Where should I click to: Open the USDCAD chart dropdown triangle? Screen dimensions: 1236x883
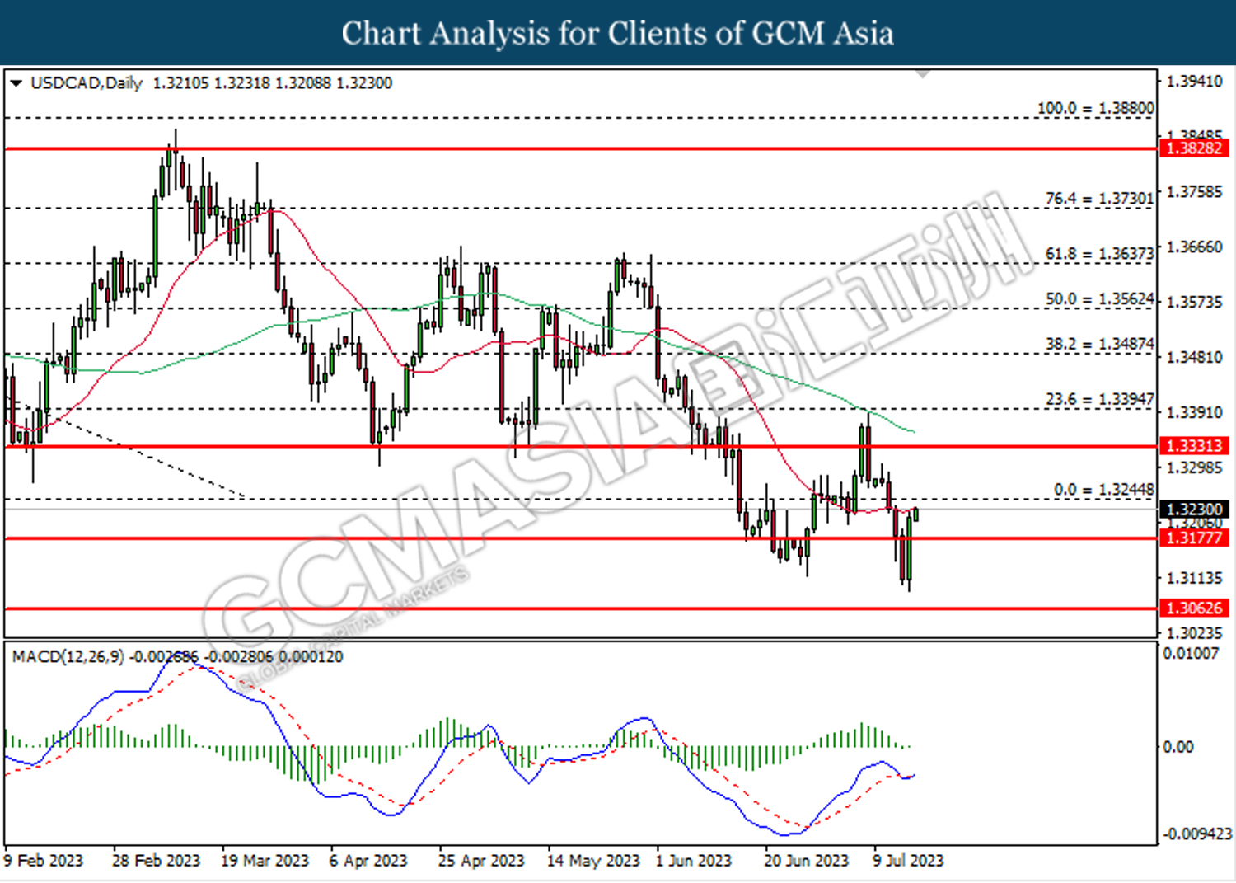16,83
